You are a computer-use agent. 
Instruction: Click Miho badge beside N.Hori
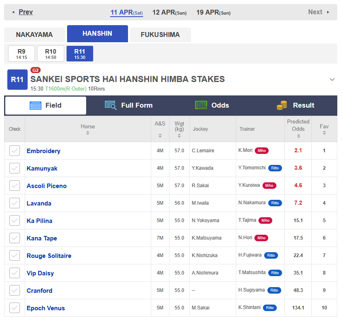pos(261,238)
